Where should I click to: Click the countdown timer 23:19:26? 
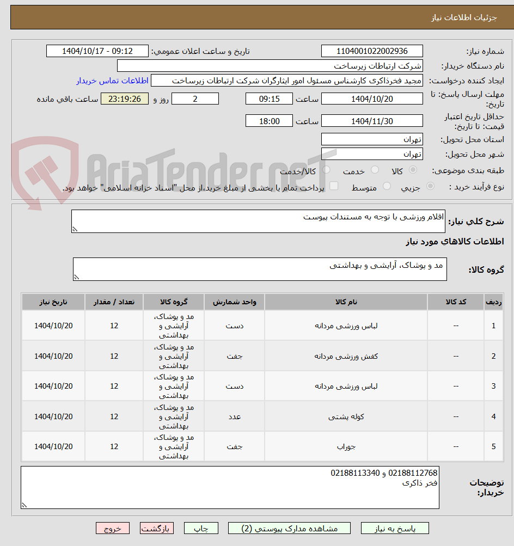[x=125, y=99]
